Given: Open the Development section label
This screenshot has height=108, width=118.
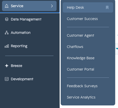Looking at the screenshot, I should [x=22, y=79].
